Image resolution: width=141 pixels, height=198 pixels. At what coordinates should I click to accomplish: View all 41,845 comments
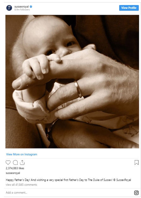point(21,185)
